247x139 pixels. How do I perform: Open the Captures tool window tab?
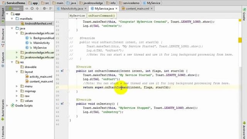point(3,59)
